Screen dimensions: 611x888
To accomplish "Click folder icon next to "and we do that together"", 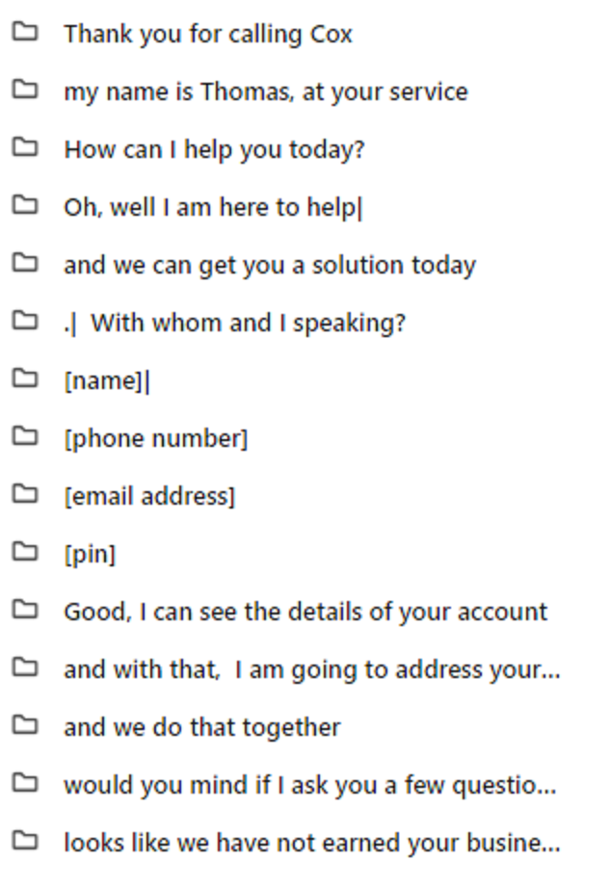I will [25, 725].
